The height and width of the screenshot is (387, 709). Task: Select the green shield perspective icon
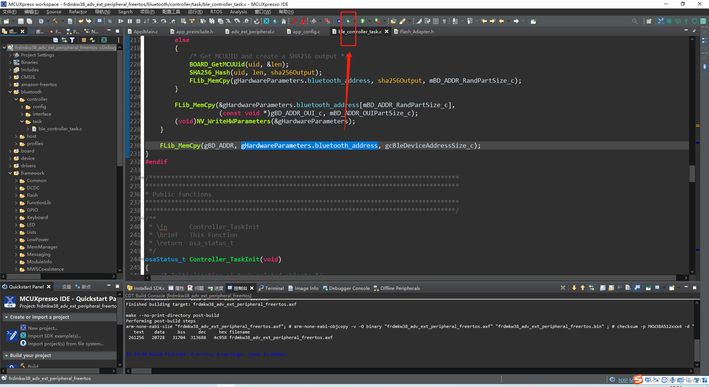(695, 21)
